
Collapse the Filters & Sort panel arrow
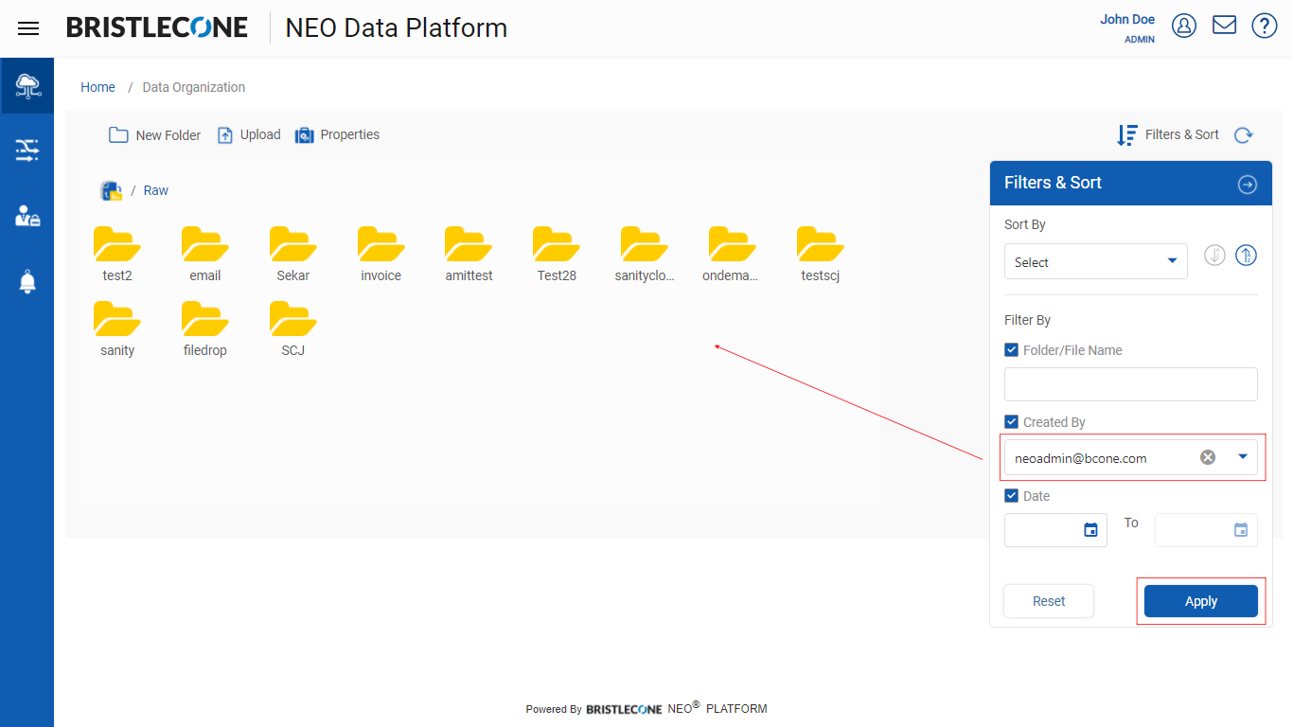[1248, 185]
